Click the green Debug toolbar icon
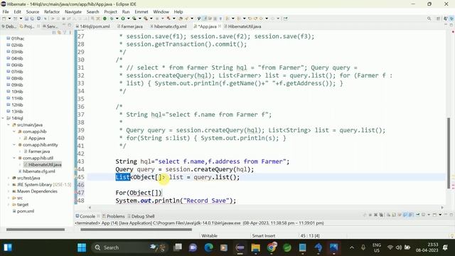 pos(112,18)
